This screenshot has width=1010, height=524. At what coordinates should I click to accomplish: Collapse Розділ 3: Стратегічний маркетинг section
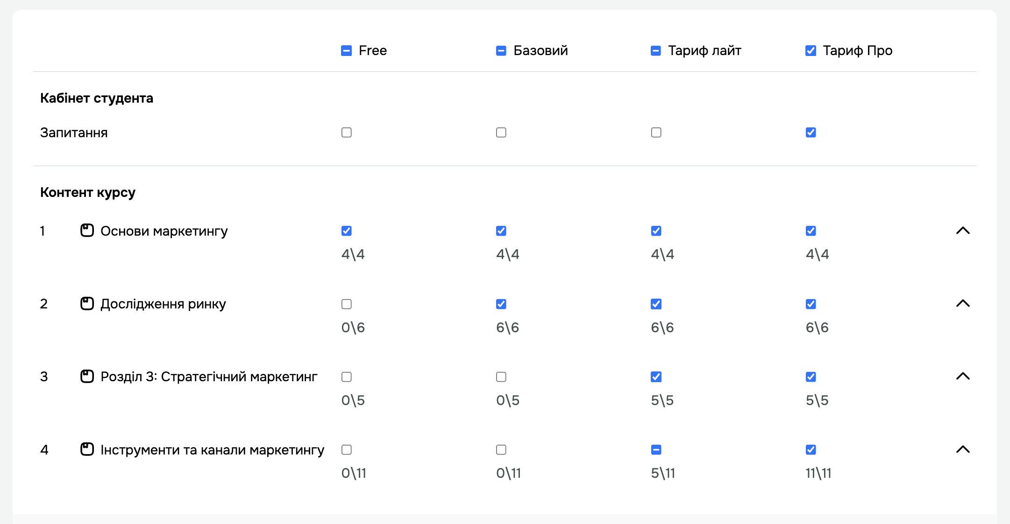[963, 377]
